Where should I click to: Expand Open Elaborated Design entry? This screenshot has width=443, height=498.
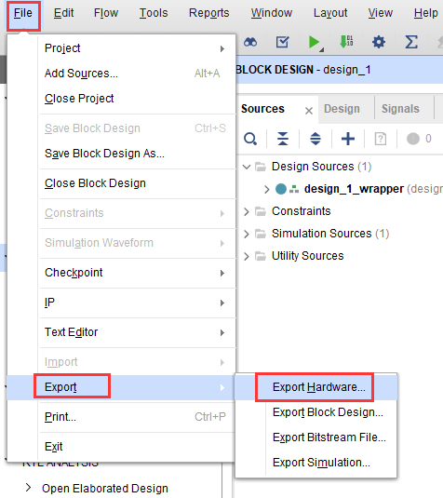coord(28,487)
